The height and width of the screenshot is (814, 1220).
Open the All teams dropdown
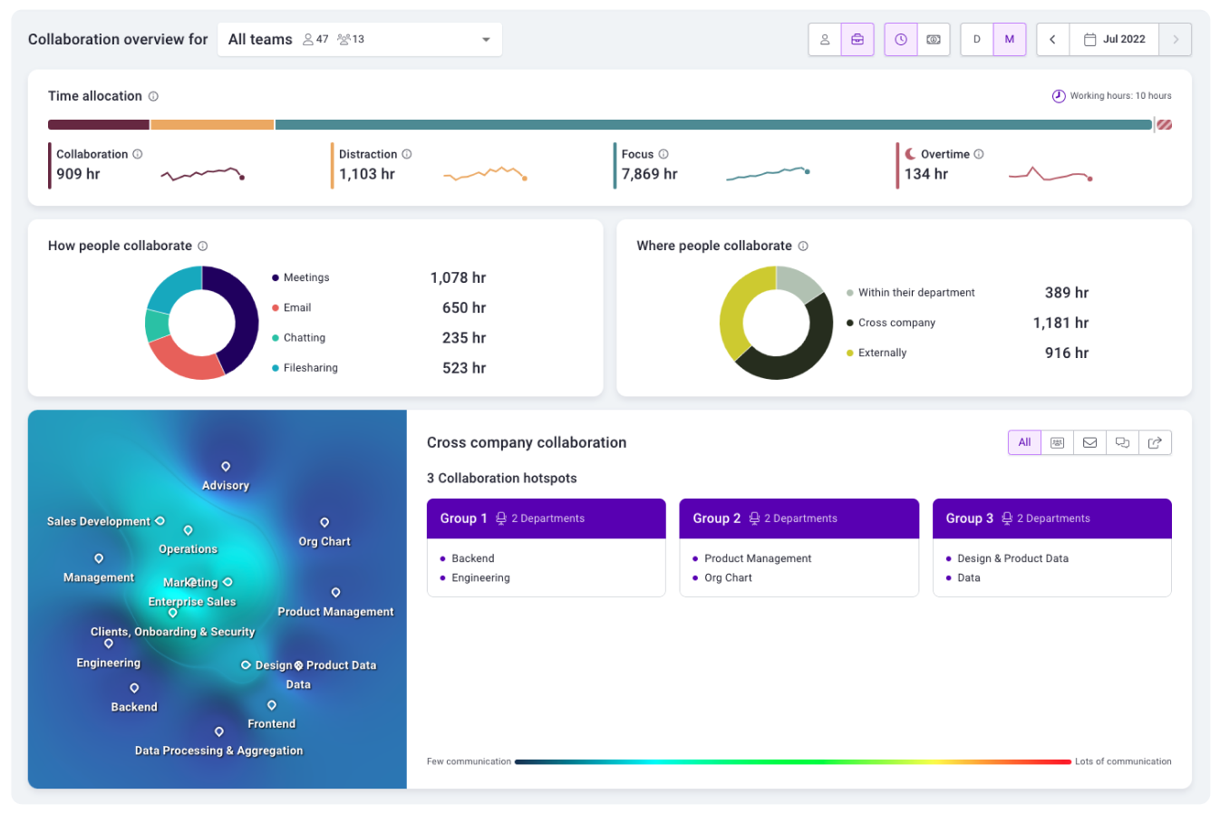click(x=360, y=39)
